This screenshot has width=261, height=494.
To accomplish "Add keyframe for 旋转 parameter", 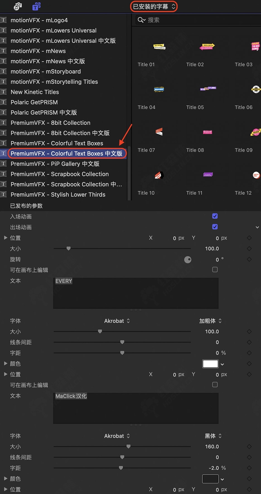I will coord(249,259).
